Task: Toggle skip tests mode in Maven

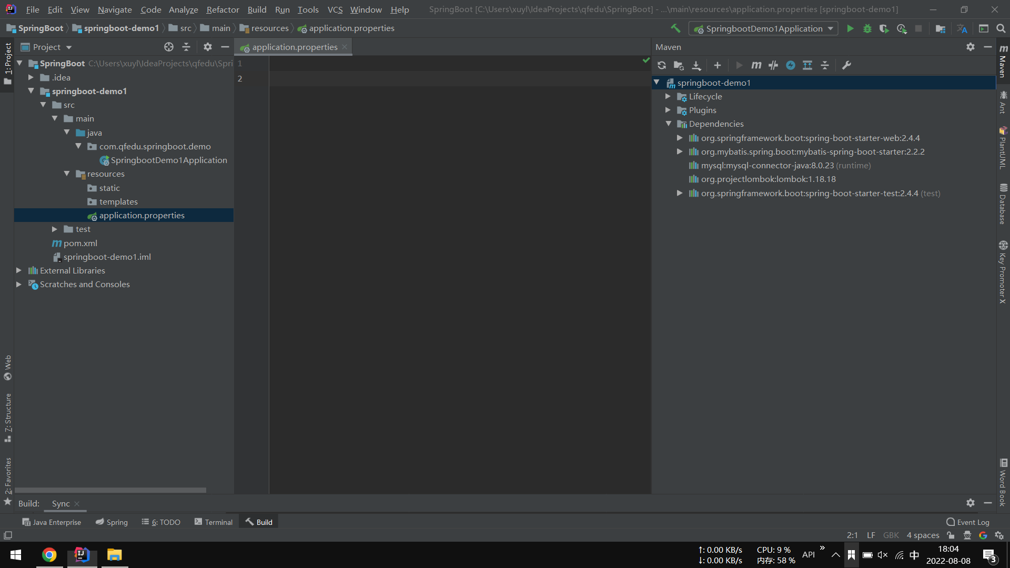Action: [791, 65]
